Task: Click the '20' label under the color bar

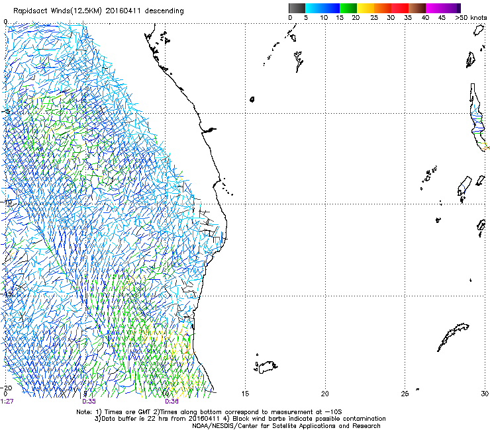Action: pos(356,18)
